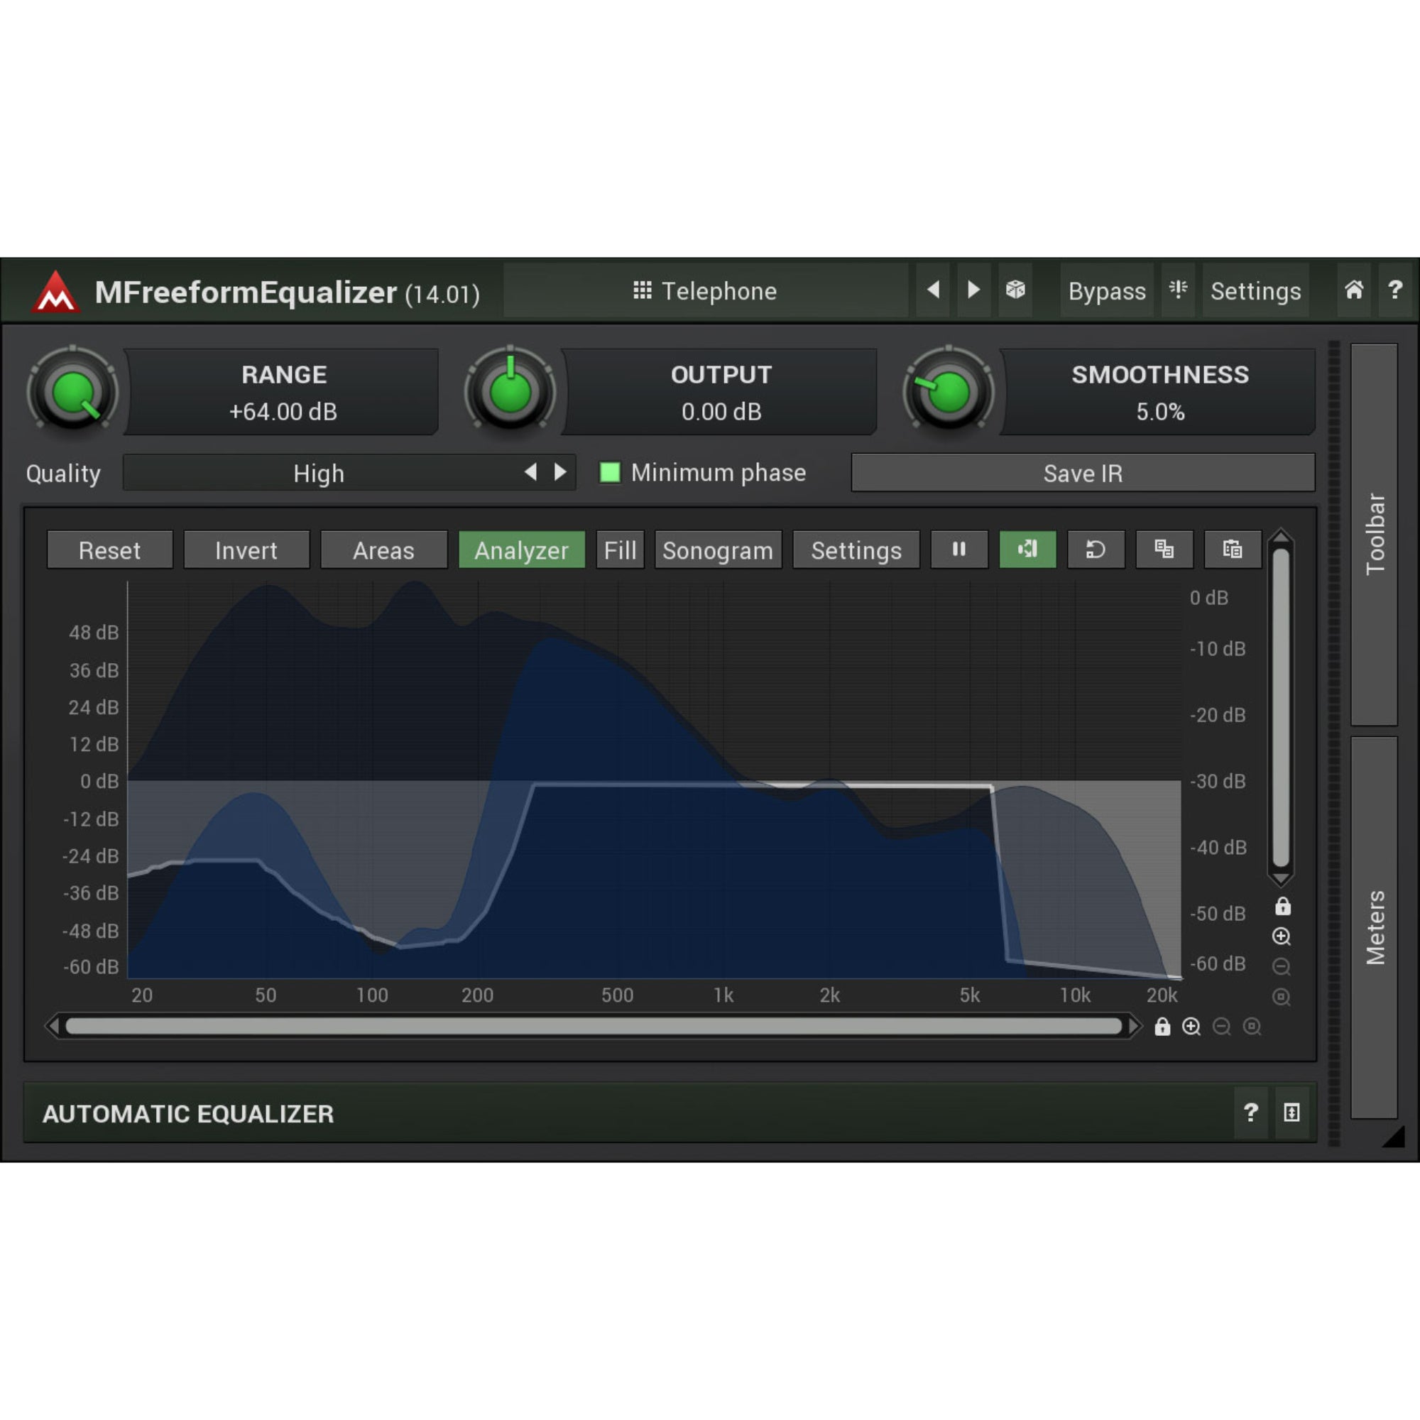Load the next preset arrow
This screenshot has height=1420, width=1420.
coord(974,290)
